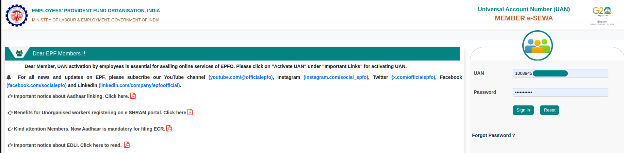Open the instagram.com/social_epfo link
This screenshot has width=624, height=153.
click(x=336, y=77)
